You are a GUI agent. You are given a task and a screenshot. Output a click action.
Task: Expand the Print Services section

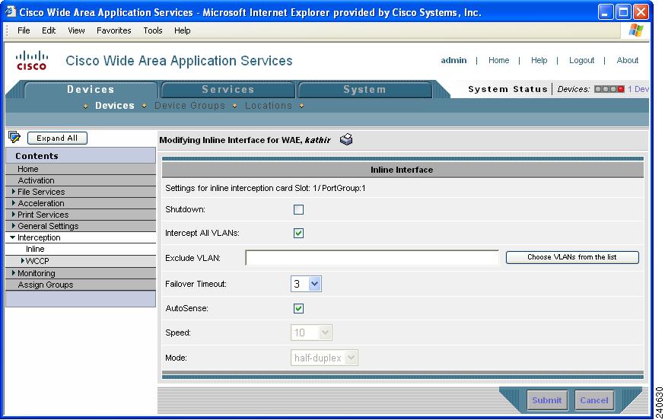click(14, 215)
